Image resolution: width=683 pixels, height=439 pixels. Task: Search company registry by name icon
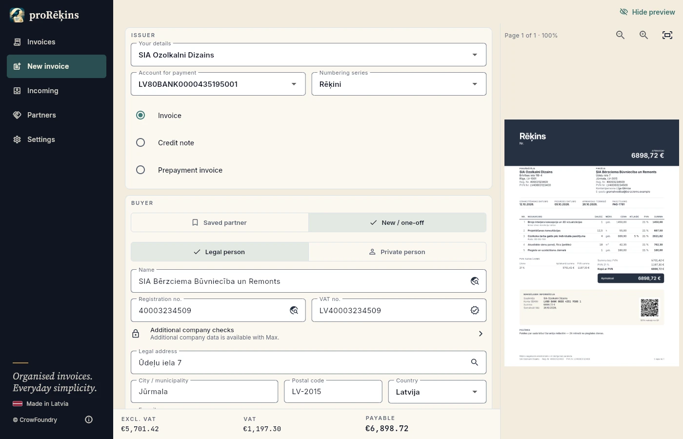475,281
